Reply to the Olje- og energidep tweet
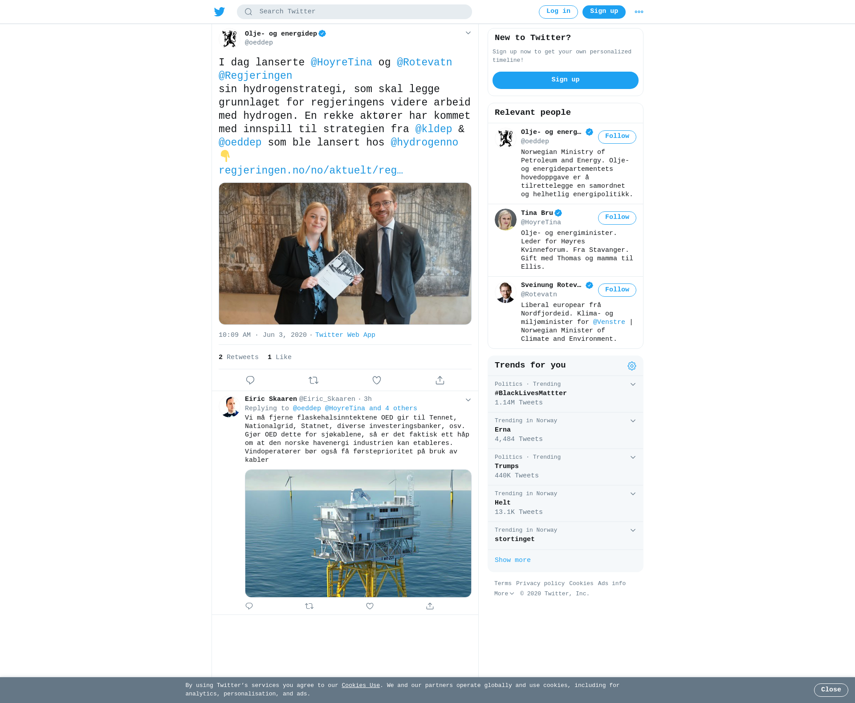This screenshot has height=703, width=855. click(x=250, y=380)
